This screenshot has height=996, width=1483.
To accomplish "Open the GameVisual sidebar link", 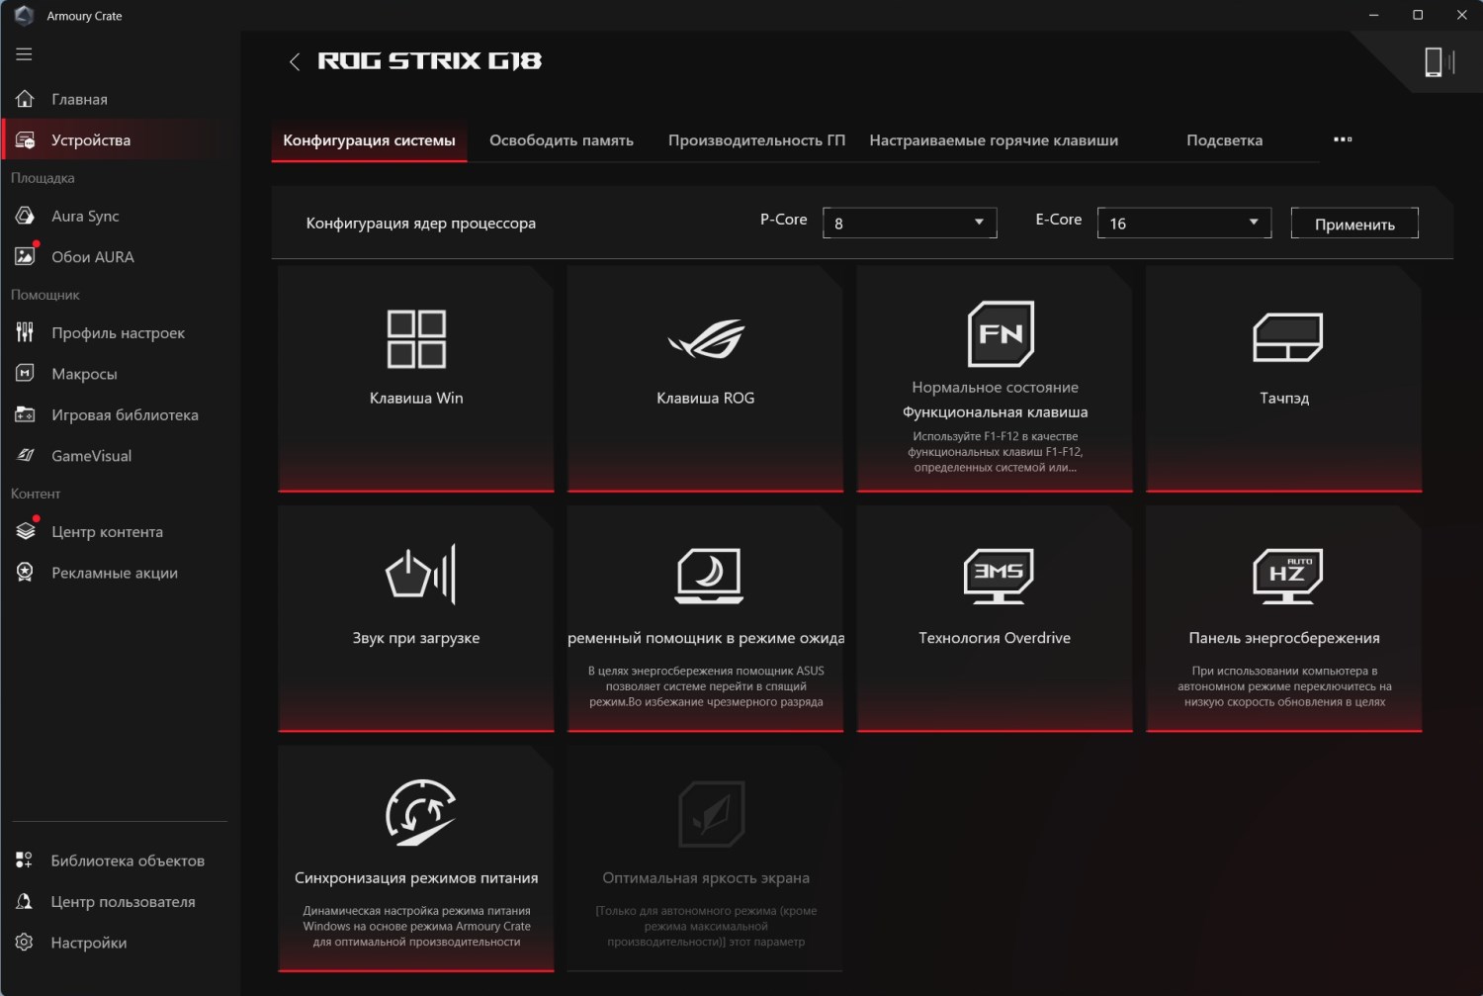I will 91,456.
